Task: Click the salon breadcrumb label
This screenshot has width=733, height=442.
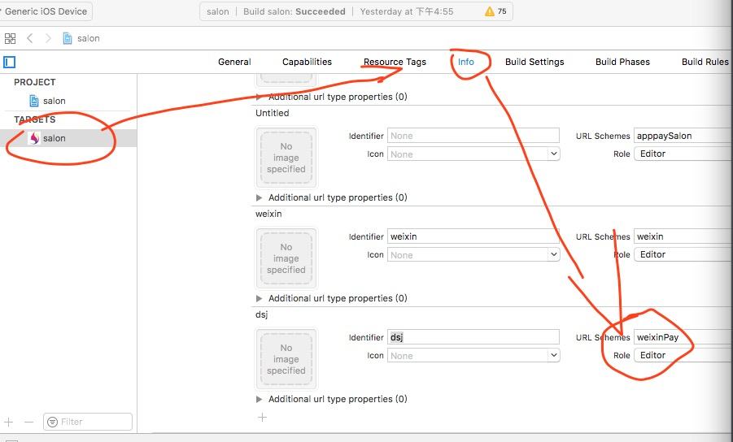Action: pos(89,38)
